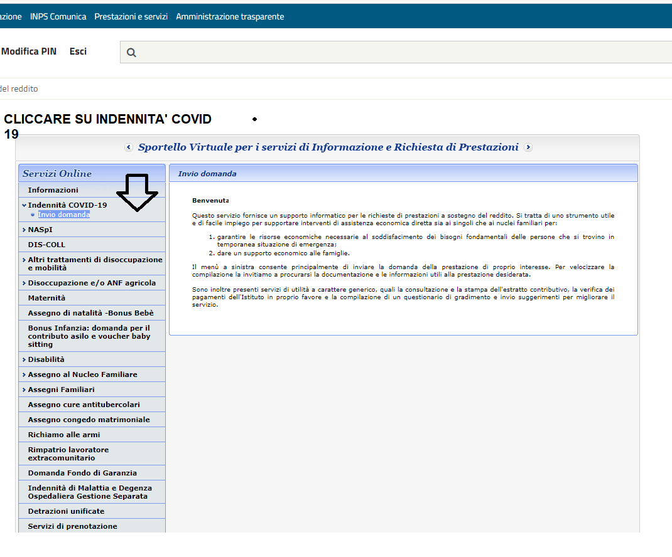
Task: Open INPS Comunica in top navigation
Action: click(x=58, y=17)
